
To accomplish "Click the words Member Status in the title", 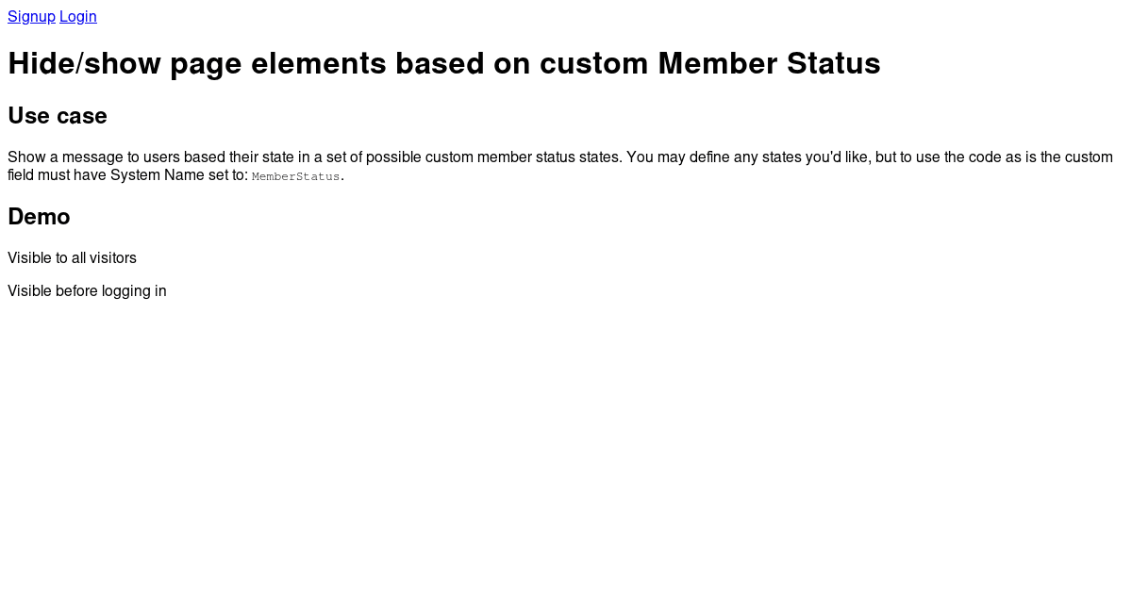I will (769, 63).
